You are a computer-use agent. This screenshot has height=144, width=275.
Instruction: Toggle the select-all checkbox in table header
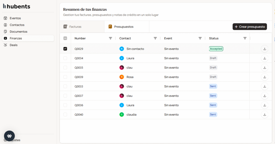65,38
